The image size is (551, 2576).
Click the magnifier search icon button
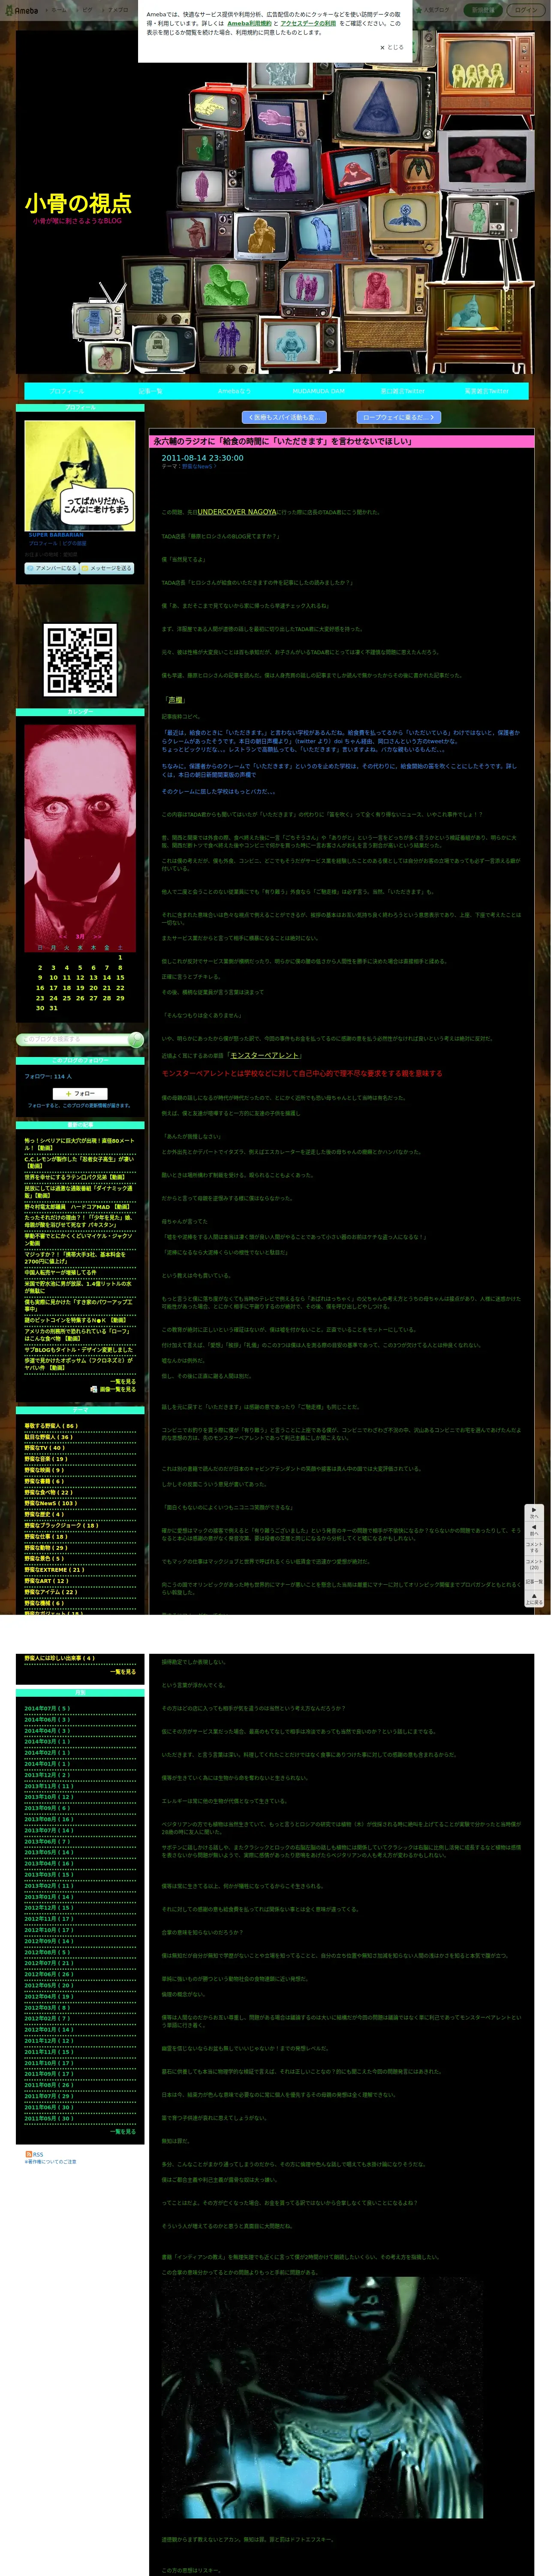[x=137, y=1040]
